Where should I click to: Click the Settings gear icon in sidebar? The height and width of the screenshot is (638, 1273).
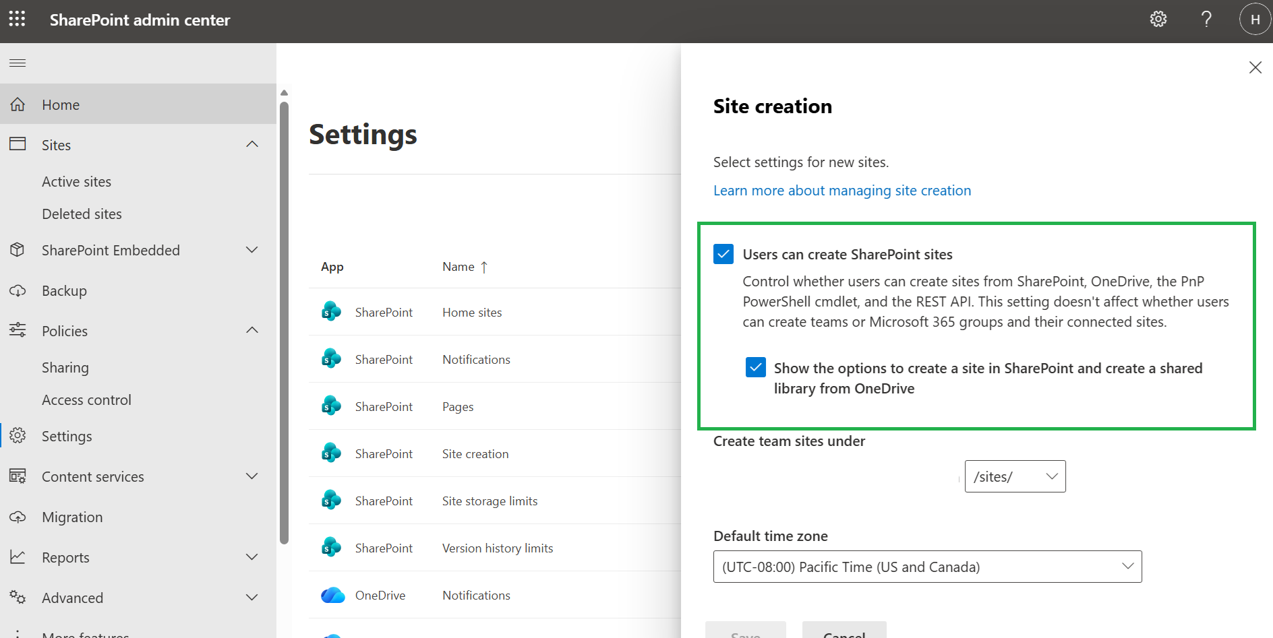click(18, 435)
